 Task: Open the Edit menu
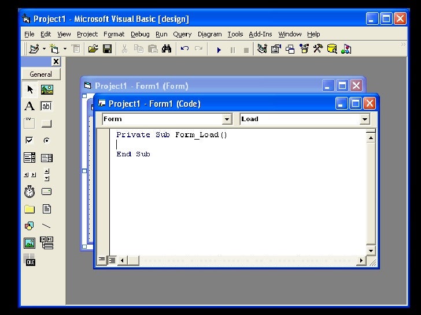(x=46, y=34)
